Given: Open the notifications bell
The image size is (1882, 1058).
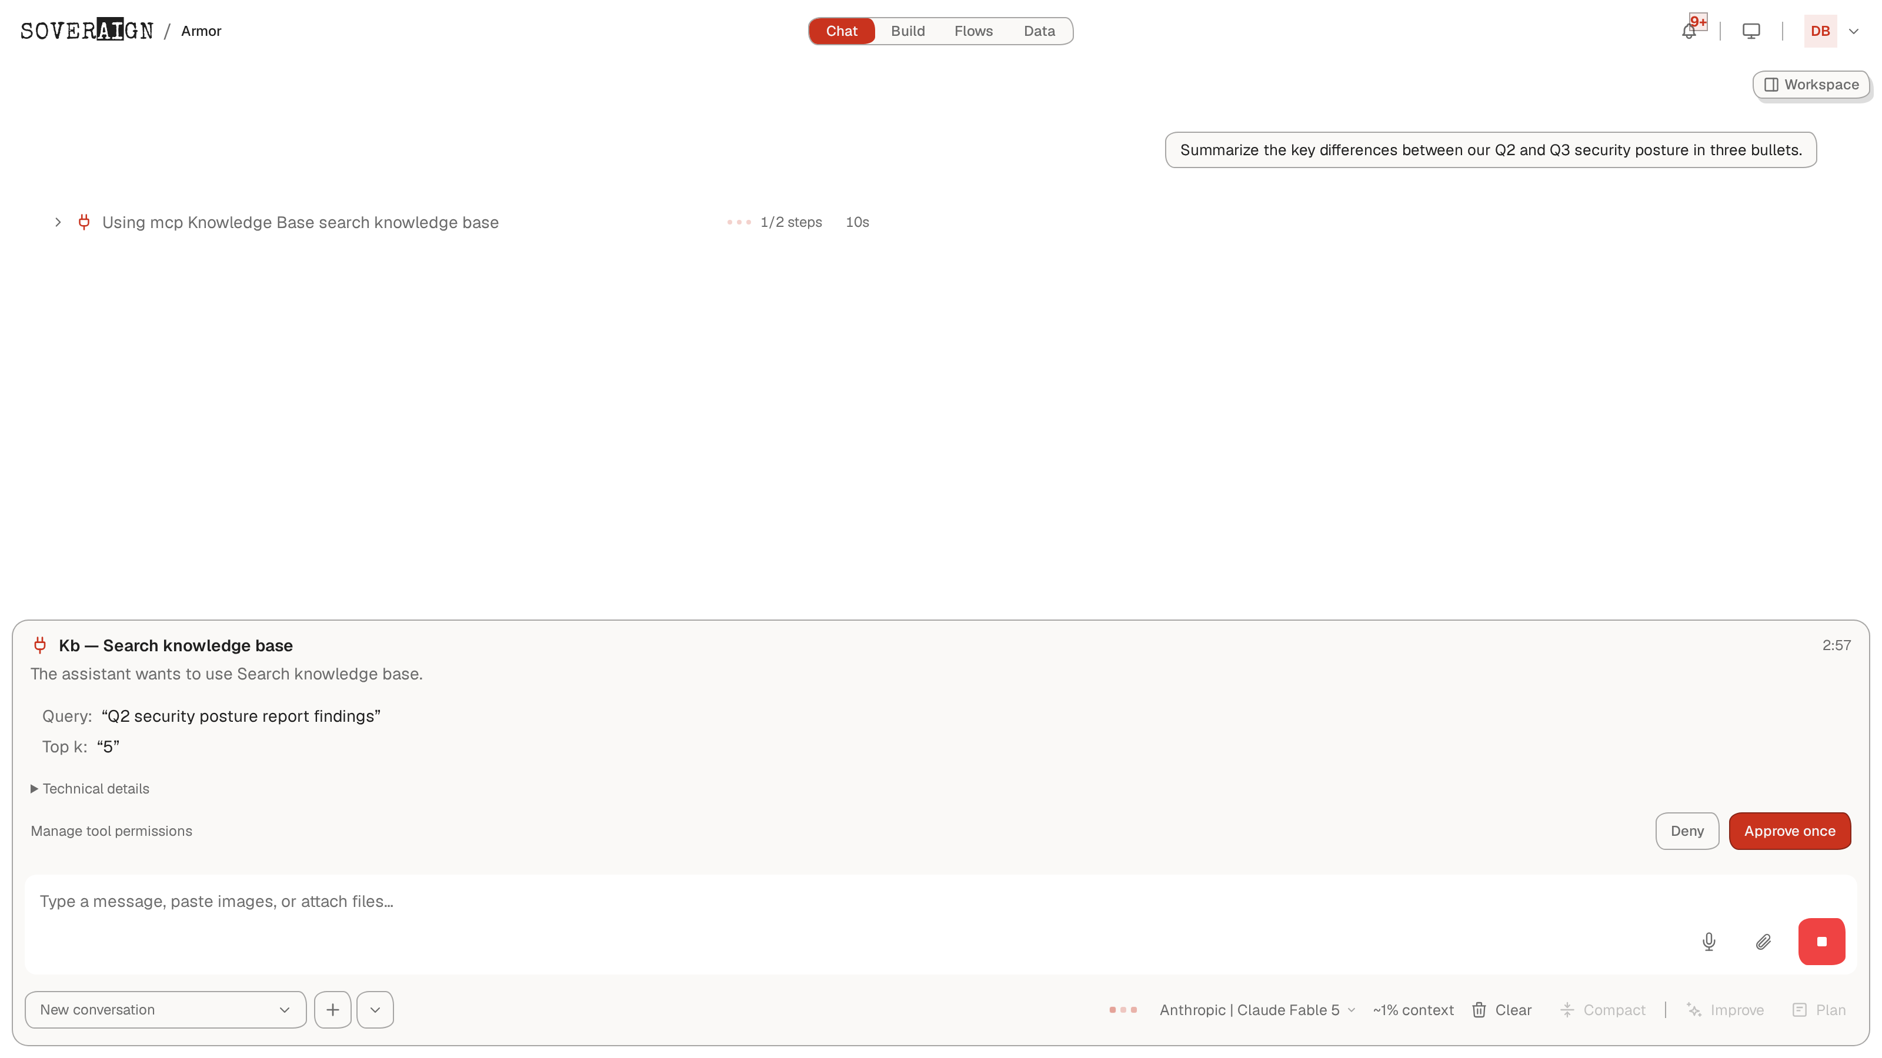Looking at the screenshot, I should [1689, 31].
